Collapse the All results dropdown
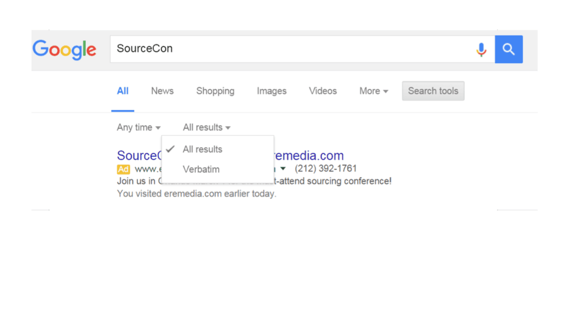The height and width of the screenshot is (315, 571). click(x=206, y=127)
